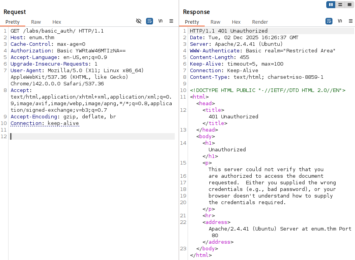Switch to Request Pretty tab
This screenshot has width=355, height=260.
(x=12, y=22)
